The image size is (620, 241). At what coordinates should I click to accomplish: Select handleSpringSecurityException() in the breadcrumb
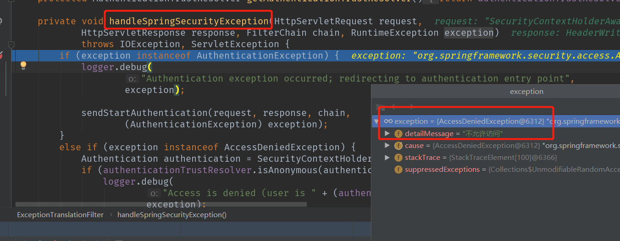click(172, 214)
